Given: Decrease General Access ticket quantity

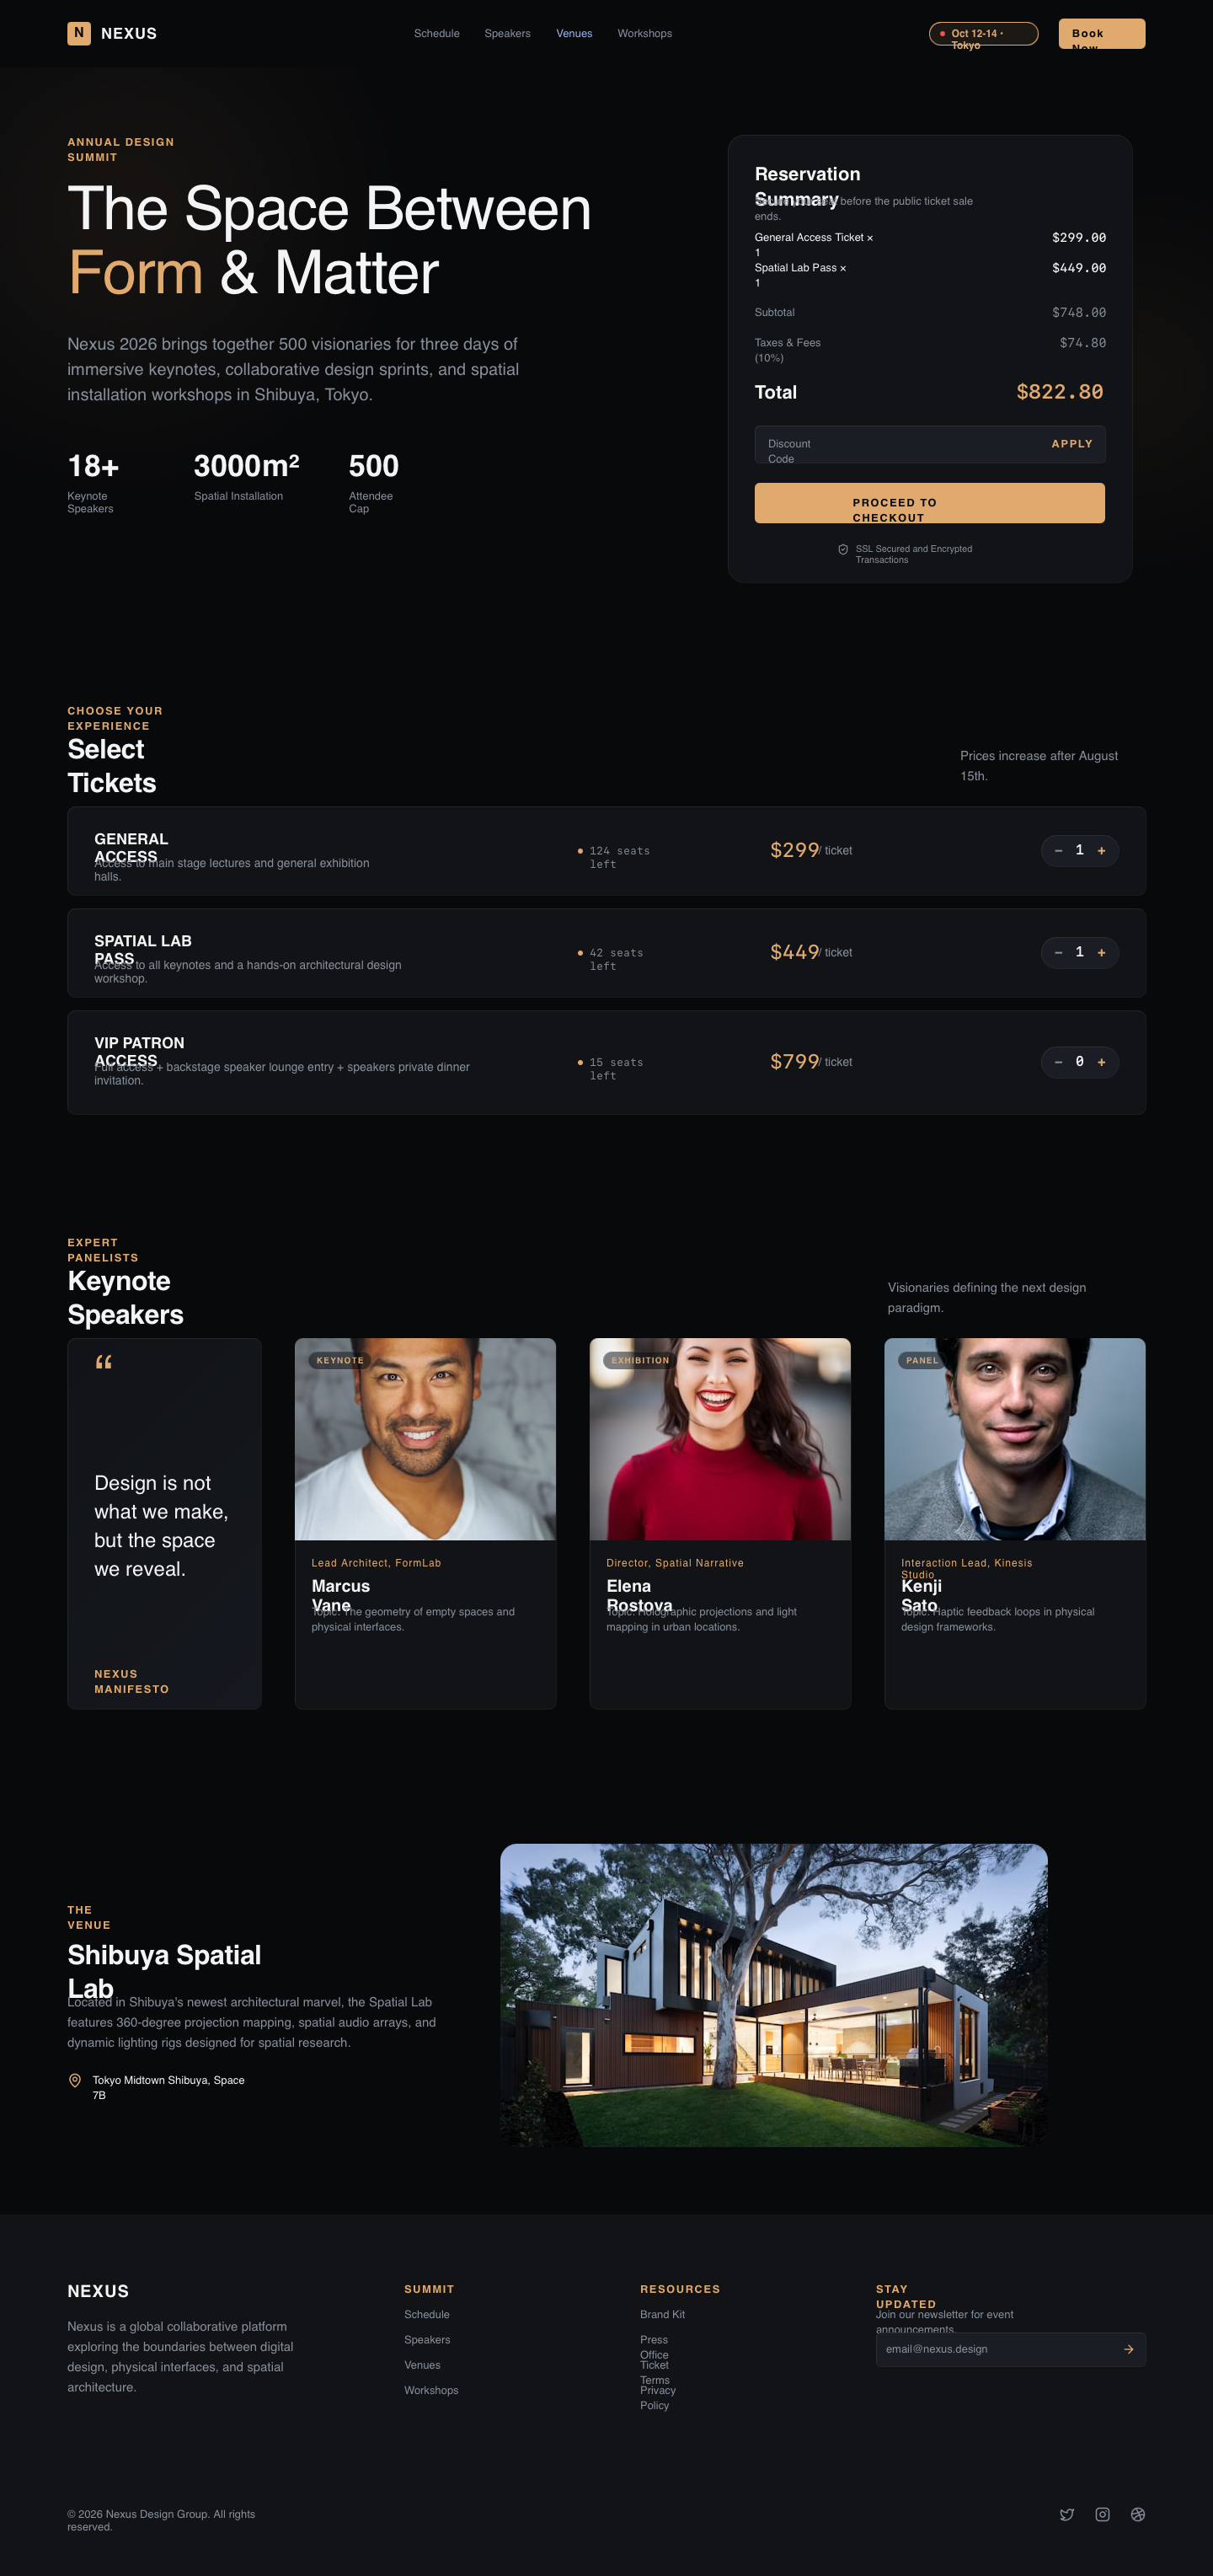Looking at the screenshot, I should tap(1058, 851).
